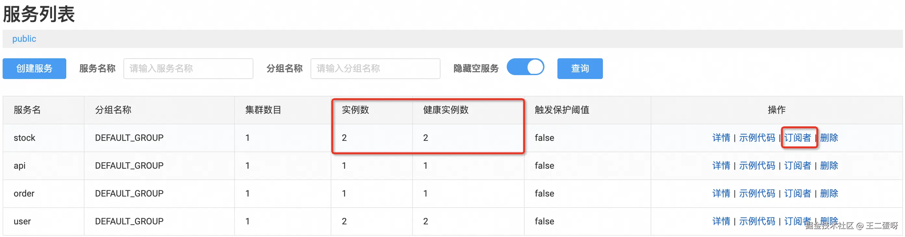The image size is (905, 237).
Task: Focus the 分组名称 input field
Action: (375, 68)
